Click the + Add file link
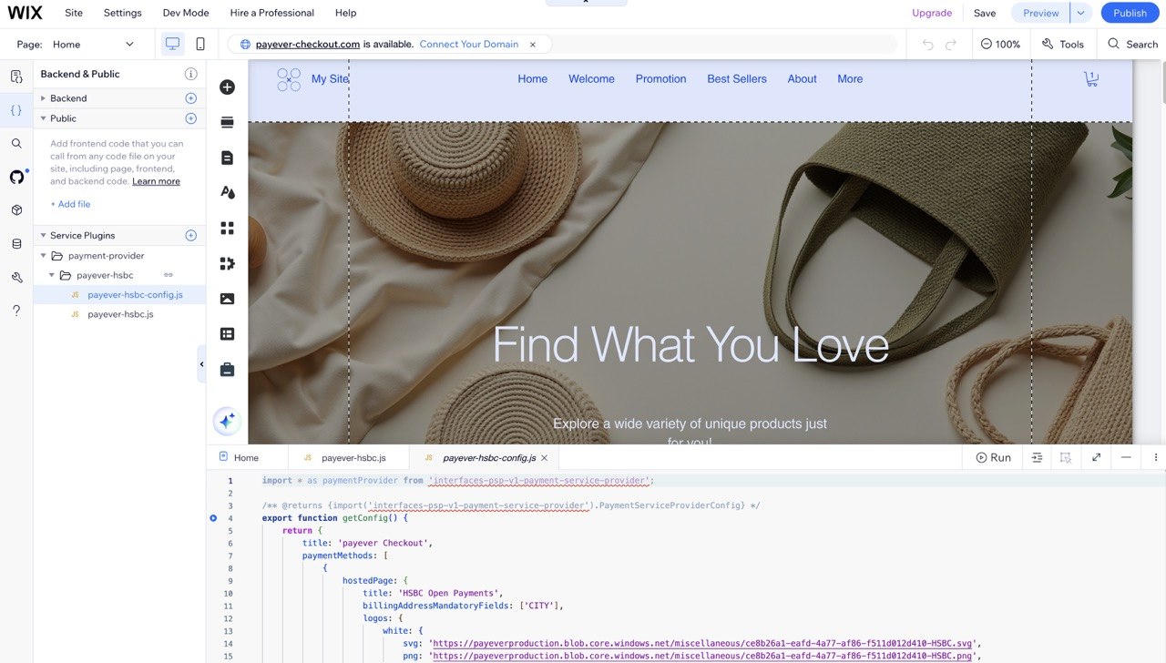Image resolution: width=1166 pixels, height=663 pixels. [70, 204]
